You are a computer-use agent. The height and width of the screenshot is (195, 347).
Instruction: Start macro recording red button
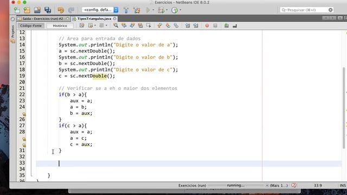pyautogui.click(x=207, y=25)
